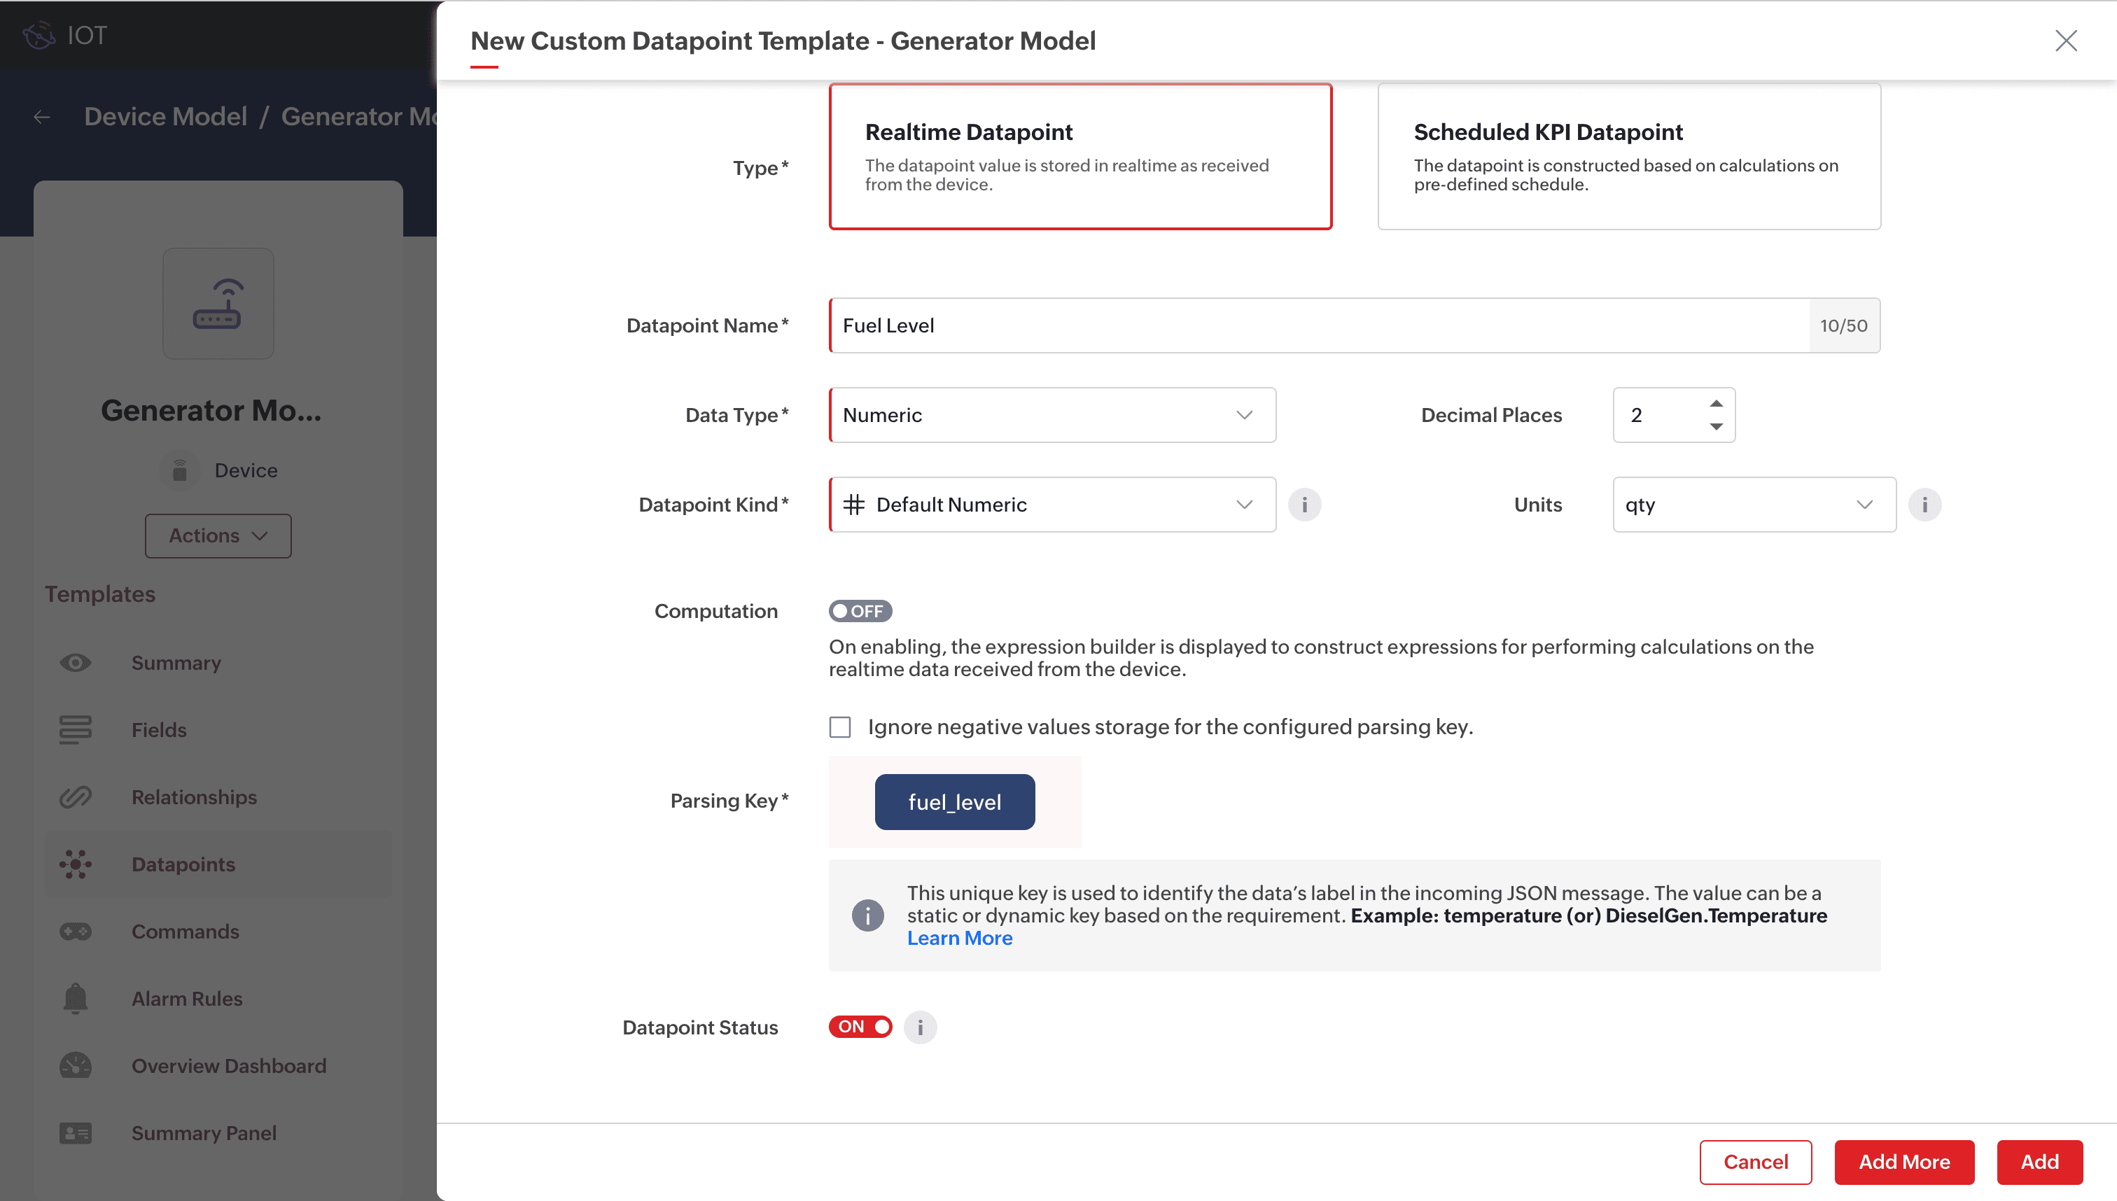Open the Fields template section
Viewport: 2117px width, 1201px height.
coord(158,730)
